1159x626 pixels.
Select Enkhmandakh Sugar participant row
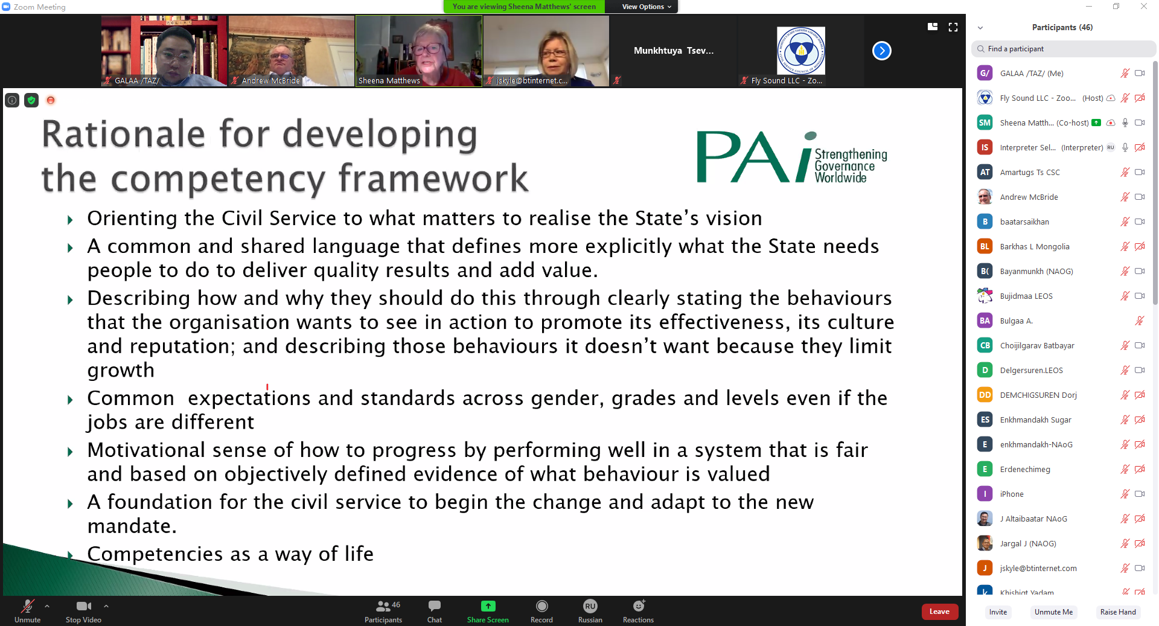[x=1061, y=420]
